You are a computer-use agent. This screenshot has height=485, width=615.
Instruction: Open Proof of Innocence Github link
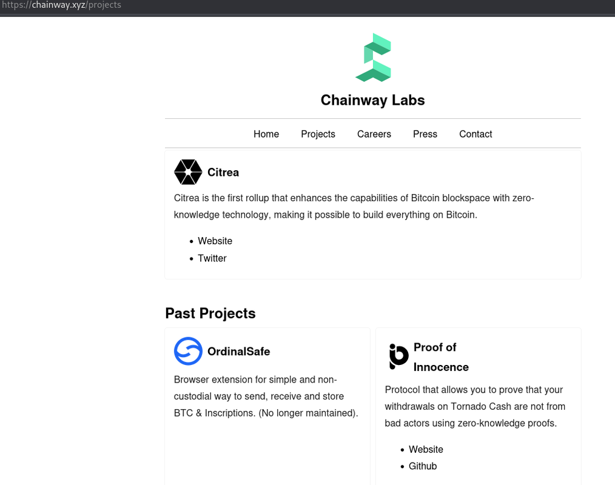coord(422,466)
